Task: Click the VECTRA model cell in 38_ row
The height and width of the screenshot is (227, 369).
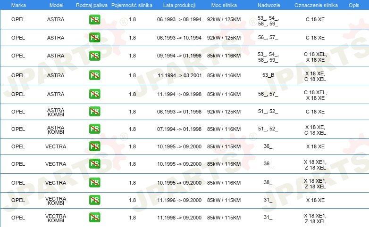Action: [x=56, y=183]
